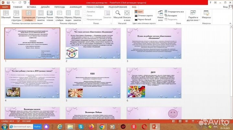Switch to Normal (Обычный) view
Image resolution: width=233 pixels, height=130 pixels.
[x=6, y=14]
